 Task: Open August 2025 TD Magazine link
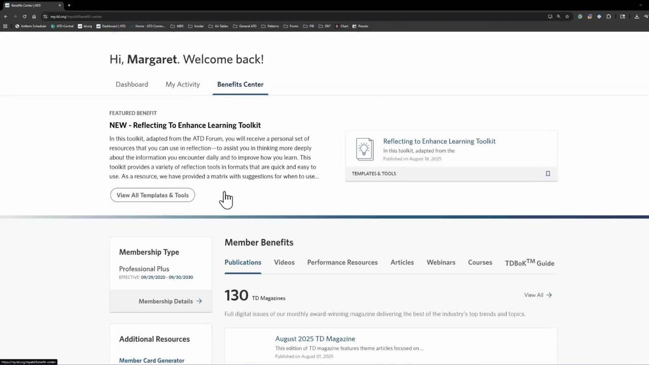coord(315,339)
